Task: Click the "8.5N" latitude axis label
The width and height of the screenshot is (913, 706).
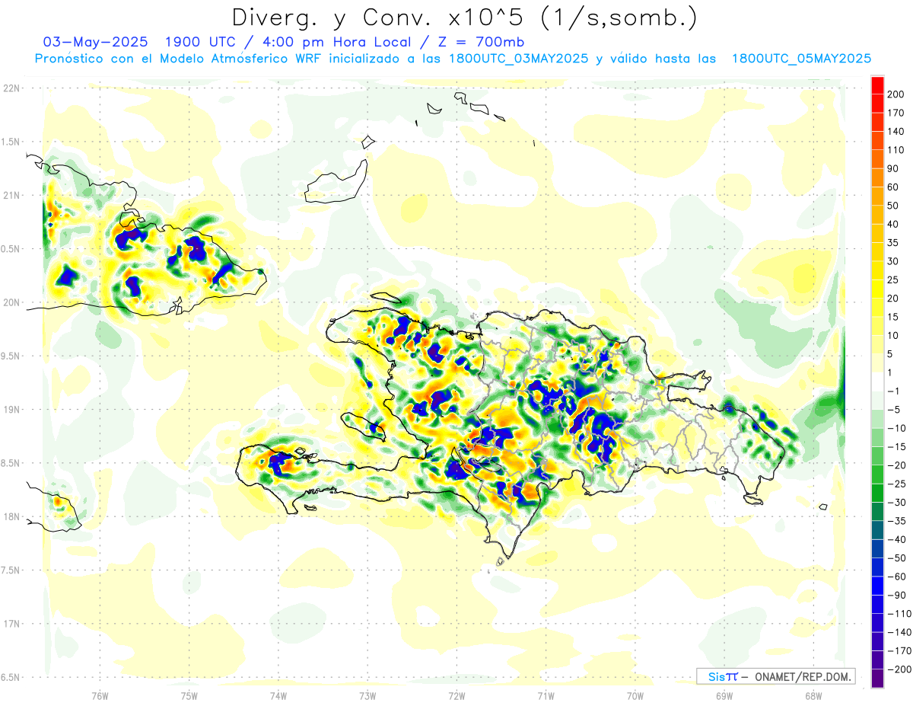Action: [x=11, y=463]
